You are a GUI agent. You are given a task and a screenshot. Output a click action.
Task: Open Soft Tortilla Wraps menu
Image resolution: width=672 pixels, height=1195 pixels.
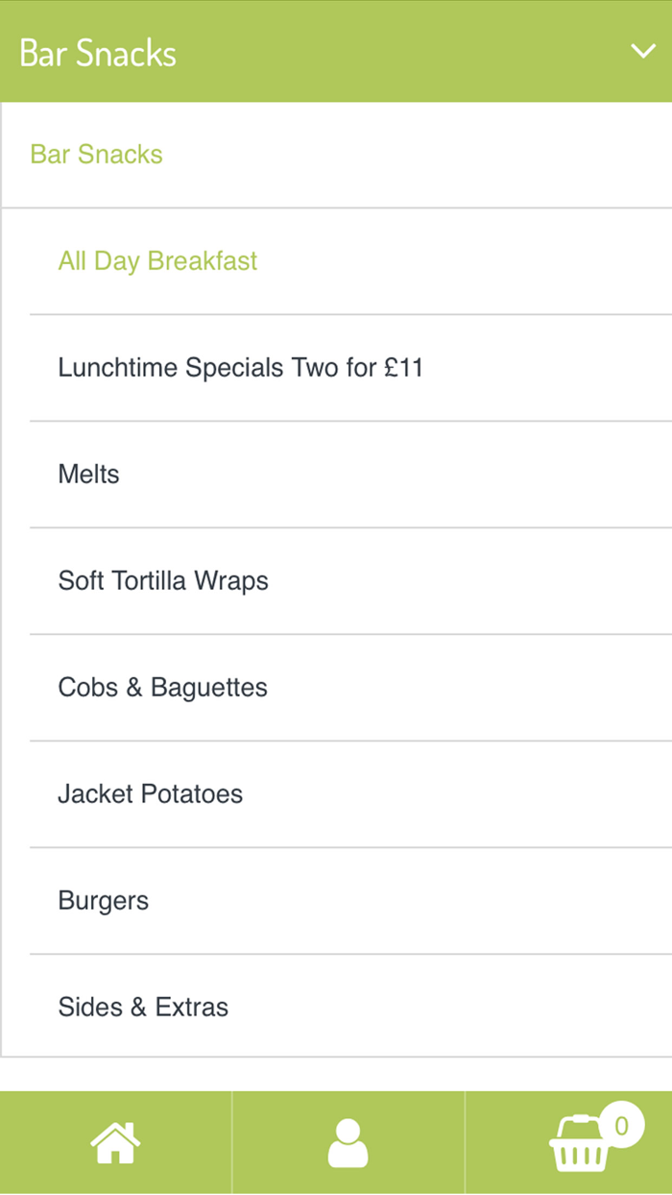click(163, 581)
